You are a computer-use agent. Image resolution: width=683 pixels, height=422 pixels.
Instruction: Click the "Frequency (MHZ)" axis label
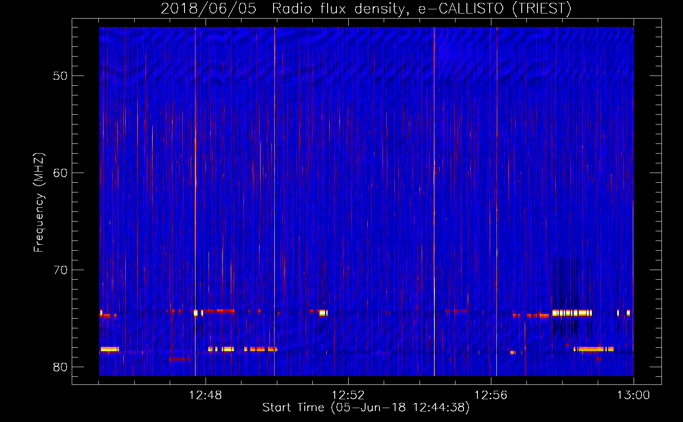pos(39,202)
